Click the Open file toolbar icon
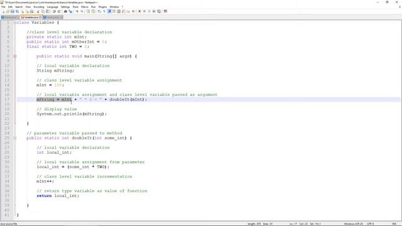 click(8, 11)
